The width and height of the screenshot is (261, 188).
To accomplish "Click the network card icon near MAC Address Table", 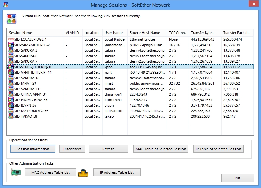I will coord(16,172).
